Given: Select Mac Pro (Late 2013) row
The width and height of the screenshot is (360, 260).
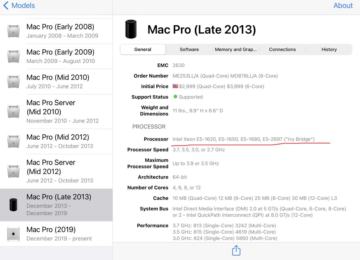Looking at the screenshot, I should pos(56,205).
